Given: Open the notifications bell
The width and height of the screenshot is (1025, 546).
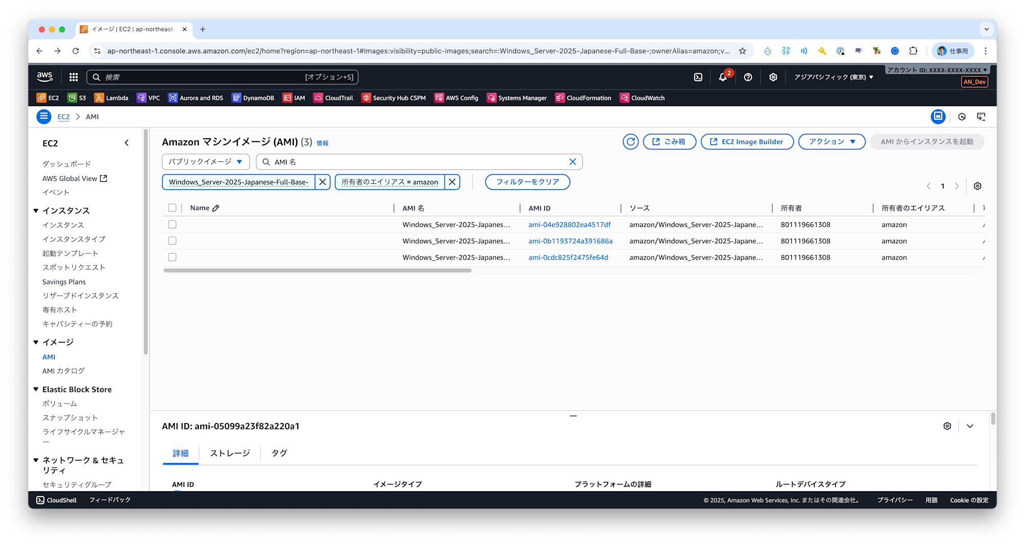Looking at the screenshot, I should (x=723, y=77).
